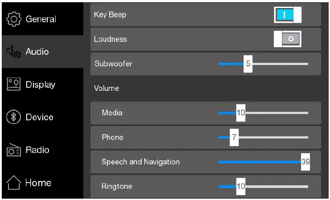The image size is (330, 200).
Task: Click the General gear icon
Action: [14, 19]
